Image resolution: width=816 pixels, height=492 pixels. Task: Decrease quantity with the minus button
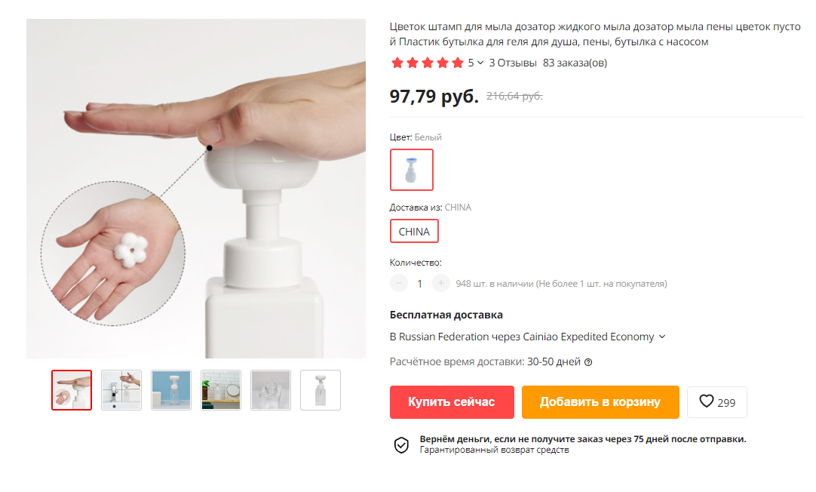click(x=399, y=284)
